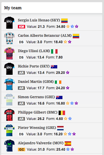
Task: Click Sergio Luis Henao's Sky jersey icon
Action: [x=9, y=23]
